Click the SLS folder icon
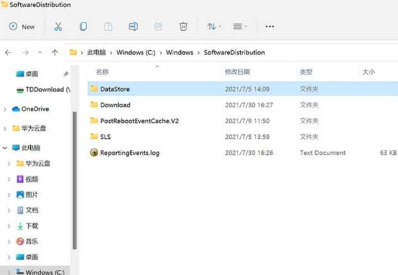This screenshot has height=275, width=398. [94, 136]
